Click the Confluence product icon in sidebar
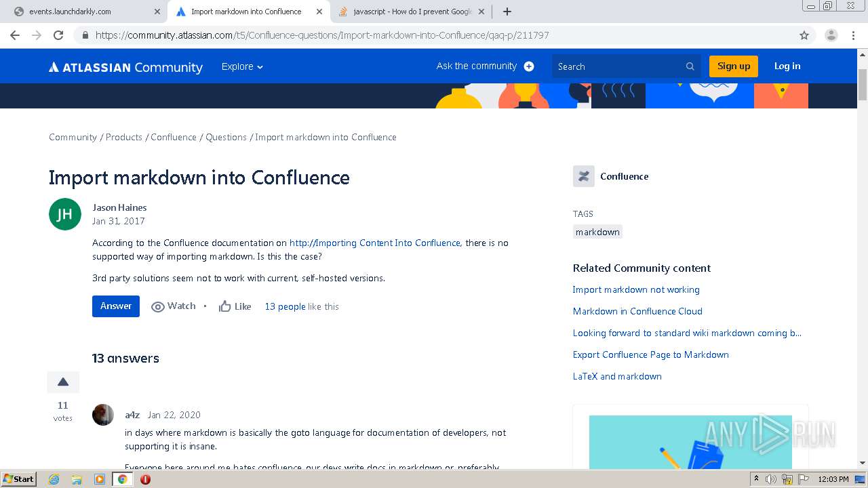This screenshot has height=488, width=868. point(584,176)
